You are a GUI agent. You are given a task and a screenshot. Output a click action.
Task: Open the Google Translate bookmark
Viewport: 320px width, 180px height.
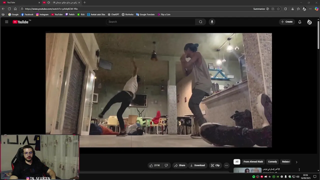[145, 14]
